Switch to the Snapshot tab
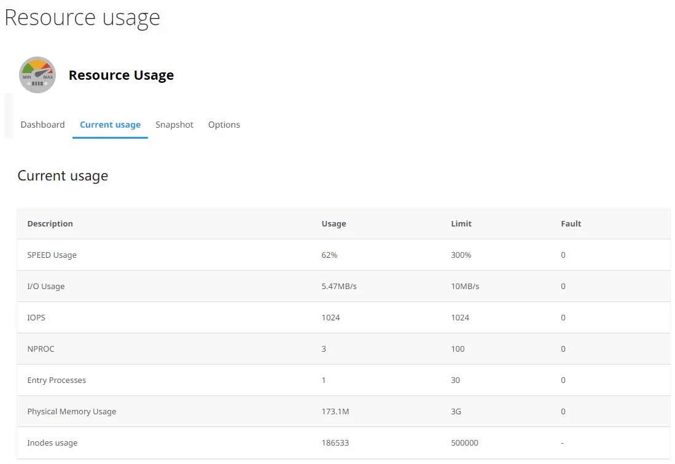This screenshot has height=464, width=675. pyautogui.click(x=174, y=125)
